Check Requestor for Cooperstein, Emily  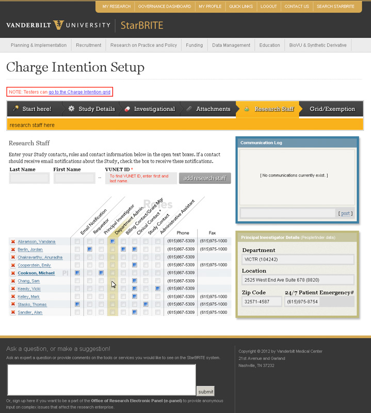[89, 265]
